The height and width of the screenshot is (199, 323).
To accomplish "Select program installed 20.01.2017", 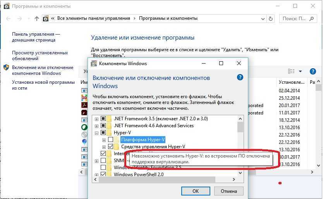I will point(289,105).
